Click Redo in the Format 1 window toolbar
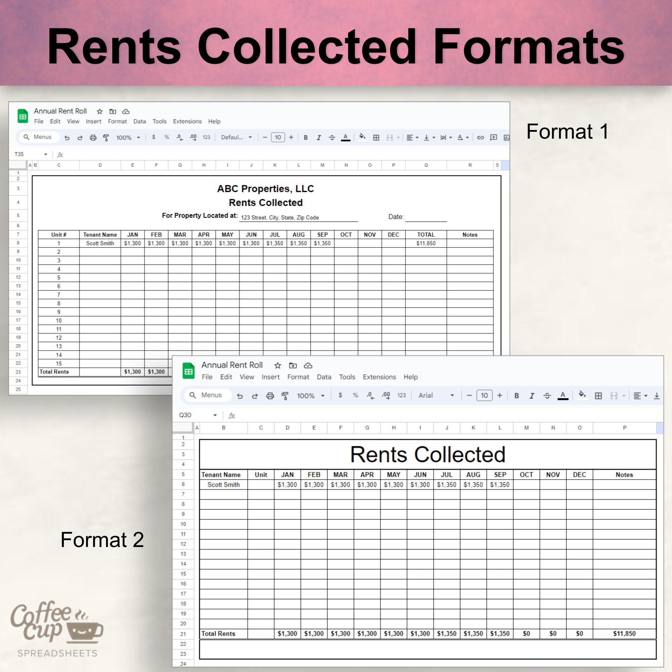 [x=80, y=137]
